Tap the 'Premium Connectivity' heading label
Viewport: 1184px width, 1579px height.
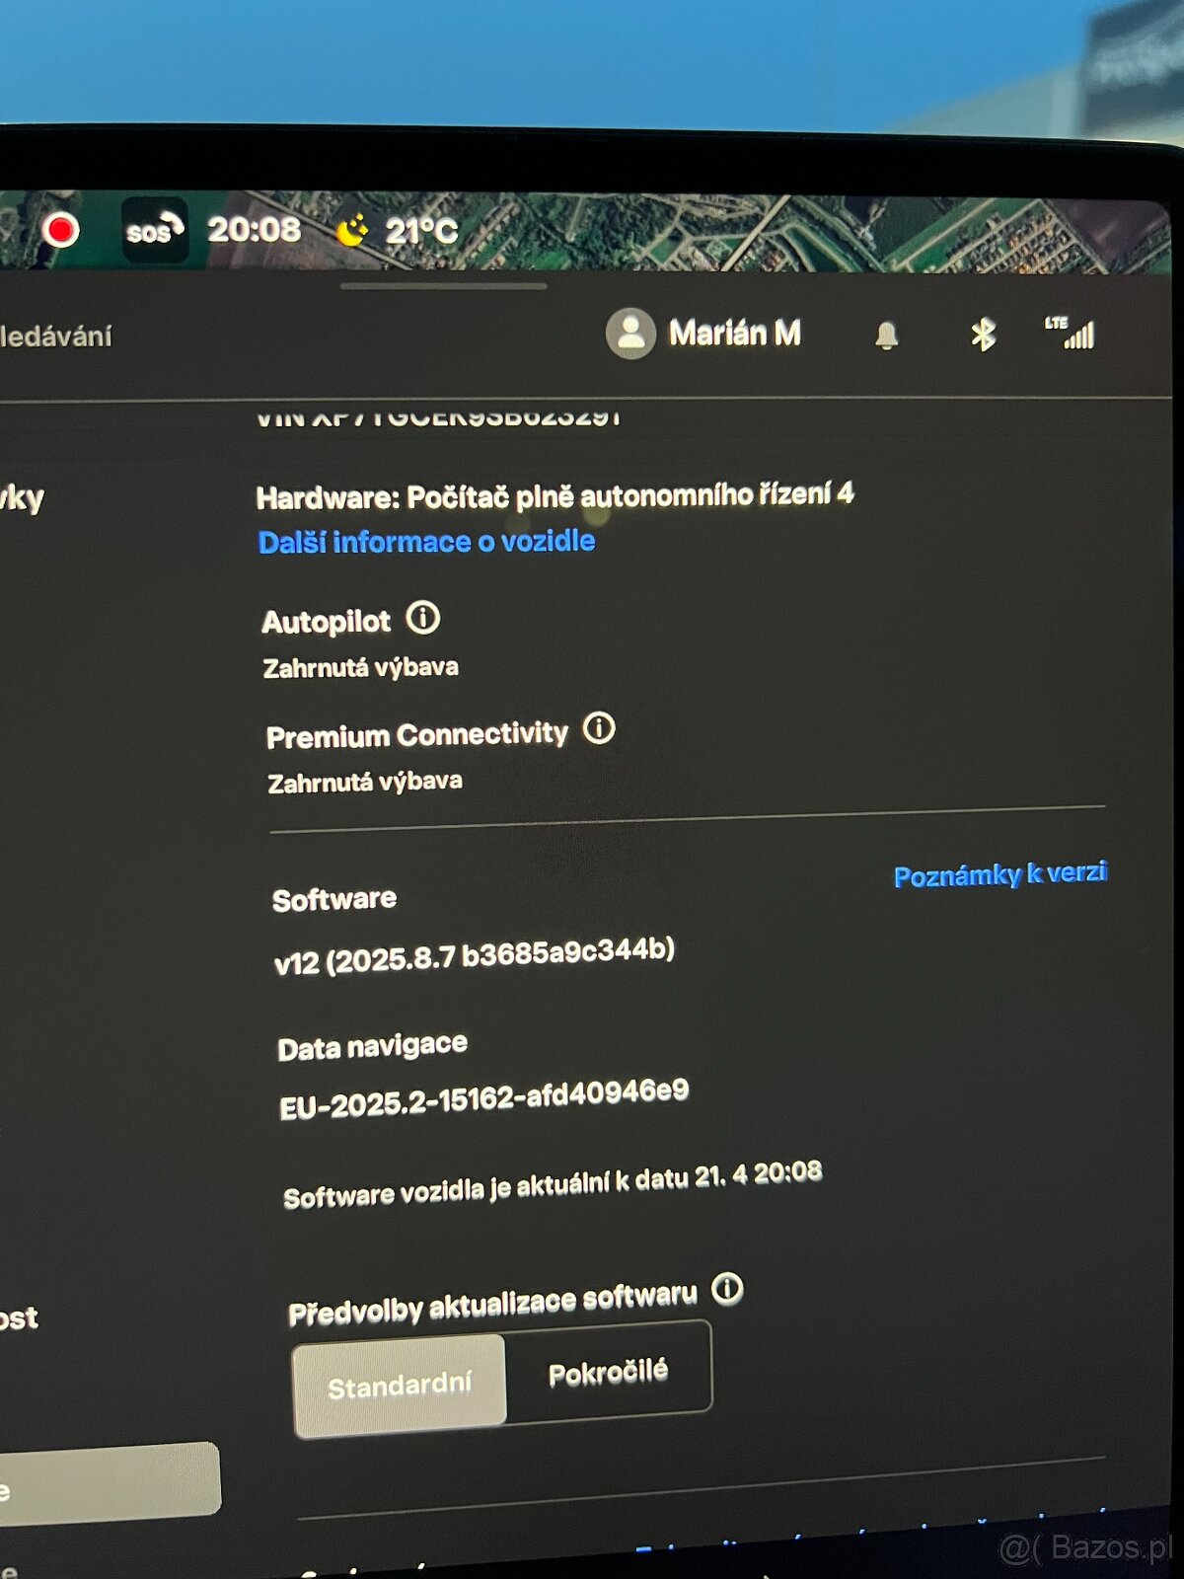tap(417, 735)
